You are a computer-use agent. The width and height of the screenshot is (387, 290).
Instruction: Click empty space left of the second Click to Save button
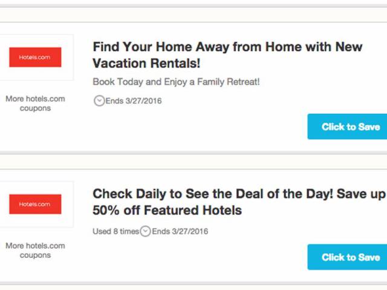[198, 257]
